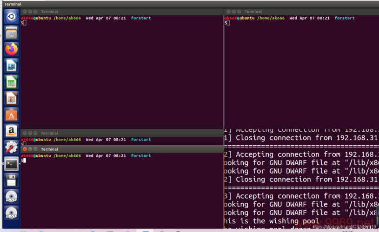The width and height of the screenshot is (379, 232).
Task: Click the front Terminal window title bar
Action: pos(122,149)
